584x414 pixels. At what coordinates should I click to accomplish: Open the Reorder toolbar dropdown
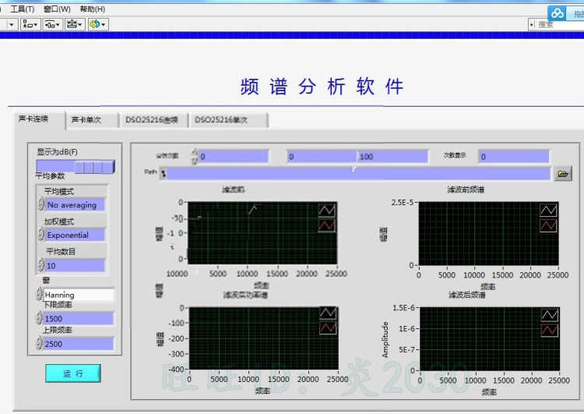point(98,25)
